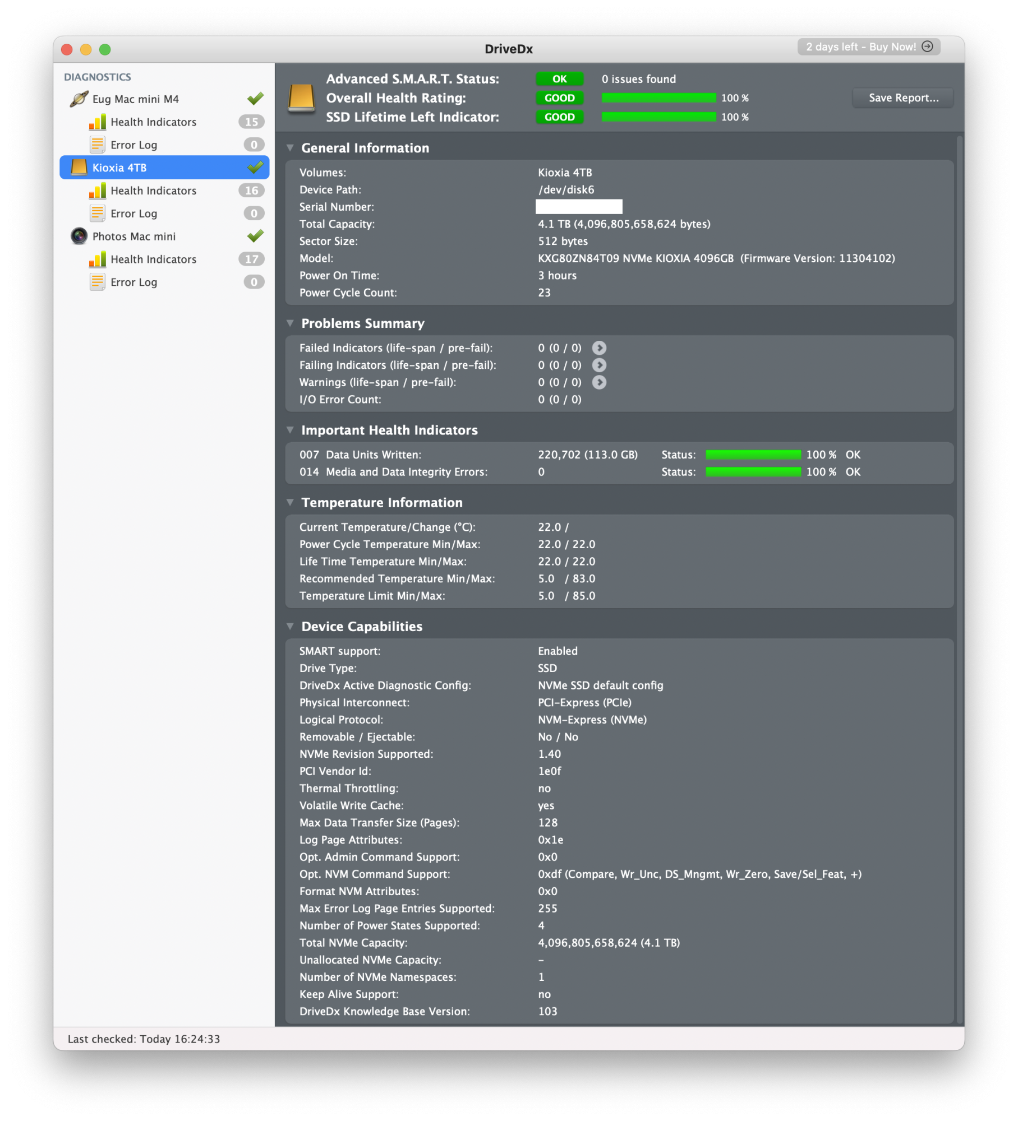This screenshot has height=1121, width=1018.
Task: Click the Kioxia 4TB drive icon in sidebar
Action: (79, 167)
